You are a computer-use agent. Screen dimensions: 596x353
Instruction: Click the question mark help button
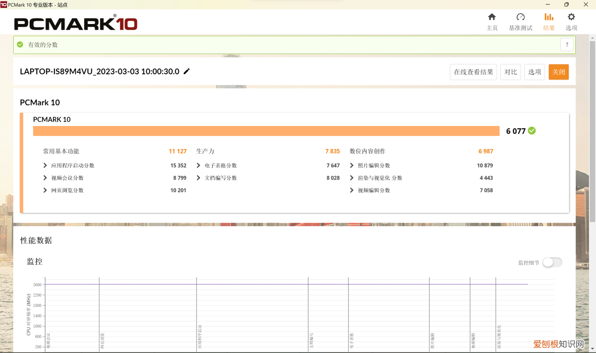click(x=567, y=45)
